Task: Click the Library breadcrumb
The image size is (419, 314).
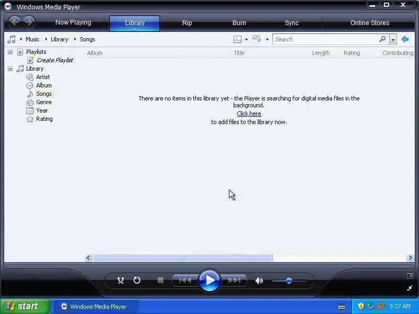Action: click(x=59, y=39)
